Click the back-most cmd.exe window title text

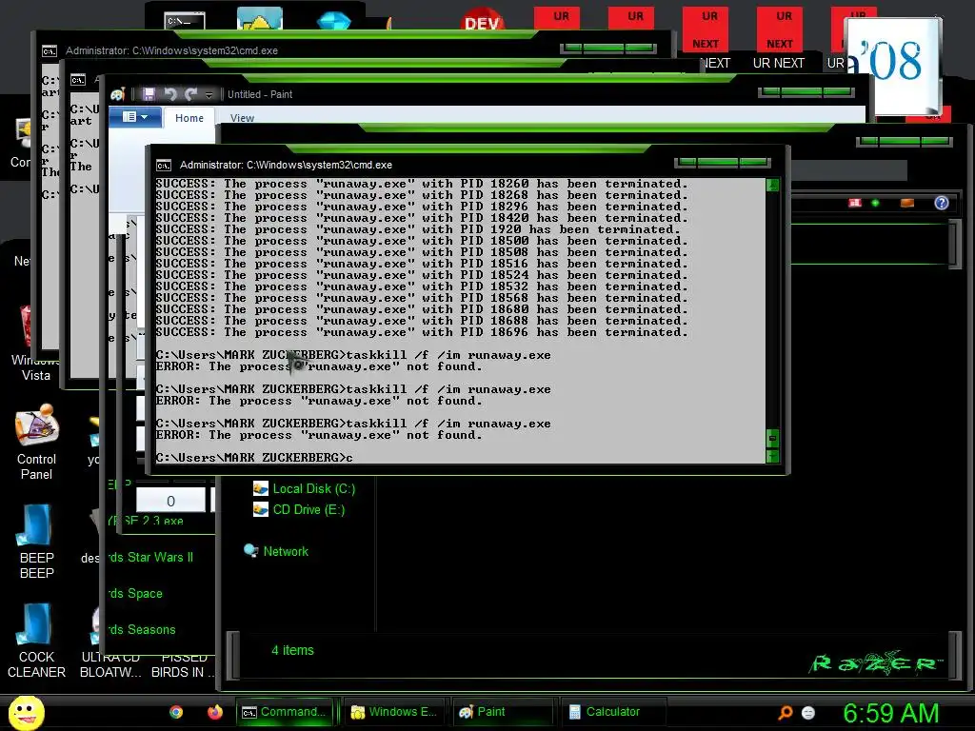tap(171, 50)
